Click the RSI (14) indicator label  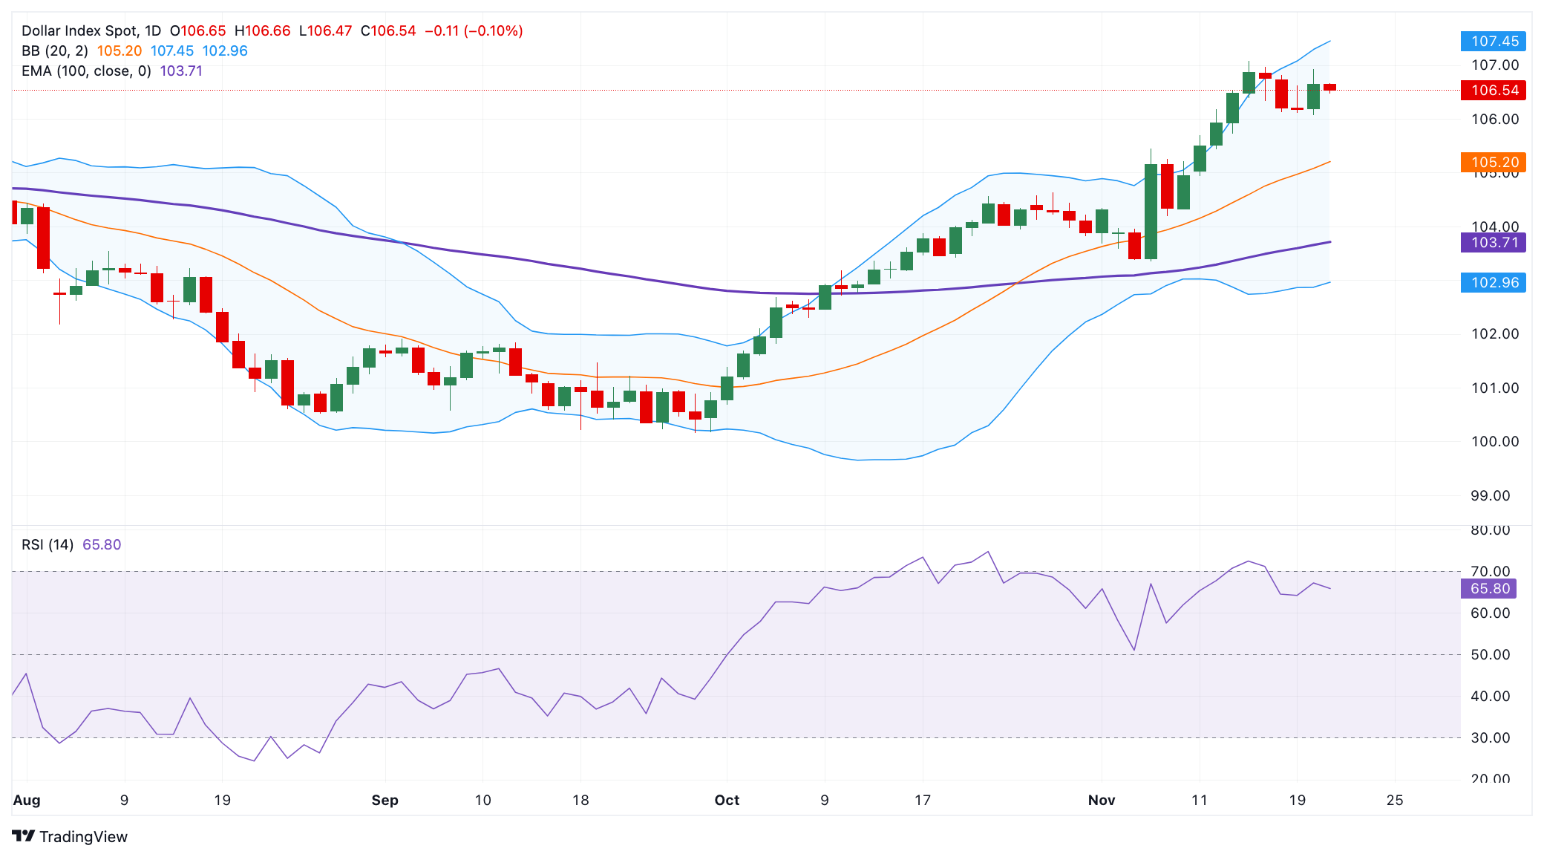(x=48, y=544)
